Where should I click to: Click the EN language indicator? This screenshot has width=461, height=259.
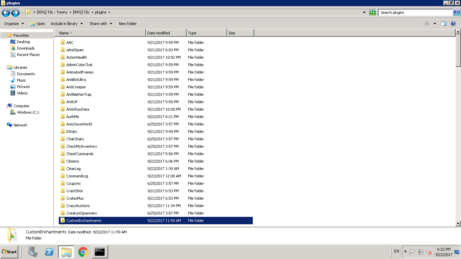tap(396, 251)
